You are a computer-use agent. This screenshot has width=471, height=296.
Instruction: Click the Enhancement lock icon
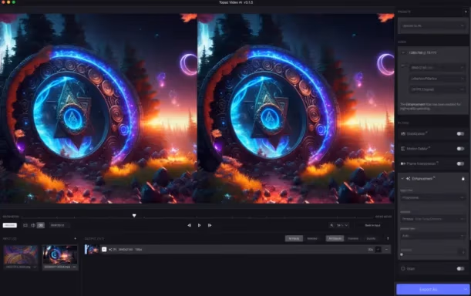[463, 179]
